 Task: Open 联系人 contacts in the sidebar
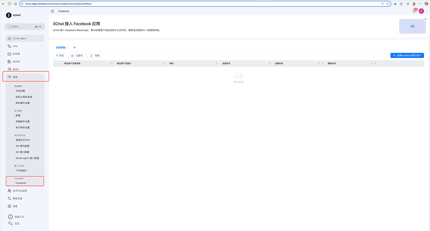coord(25,69)
